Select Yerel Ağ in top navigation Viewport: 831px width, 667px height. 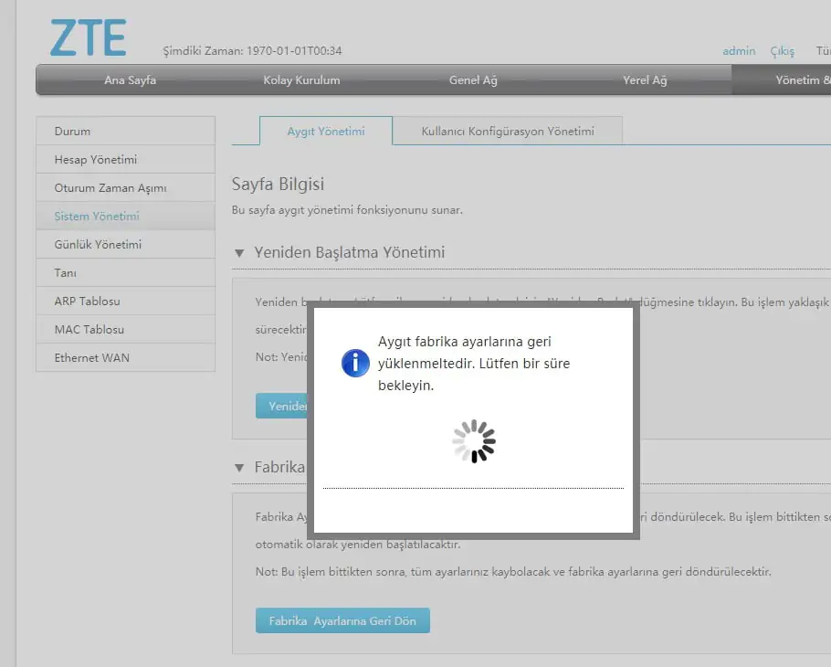(645, 80)
